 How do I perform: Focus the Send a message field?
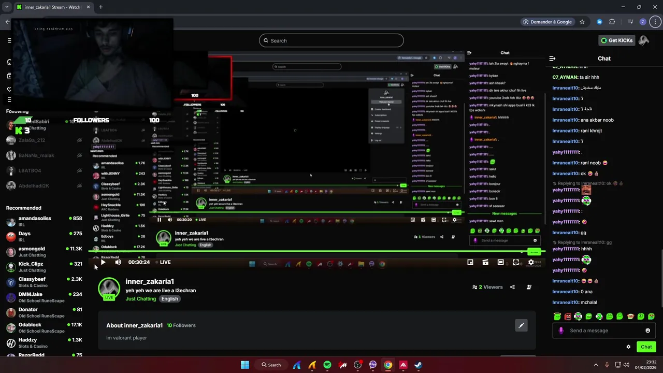(604, 331)
